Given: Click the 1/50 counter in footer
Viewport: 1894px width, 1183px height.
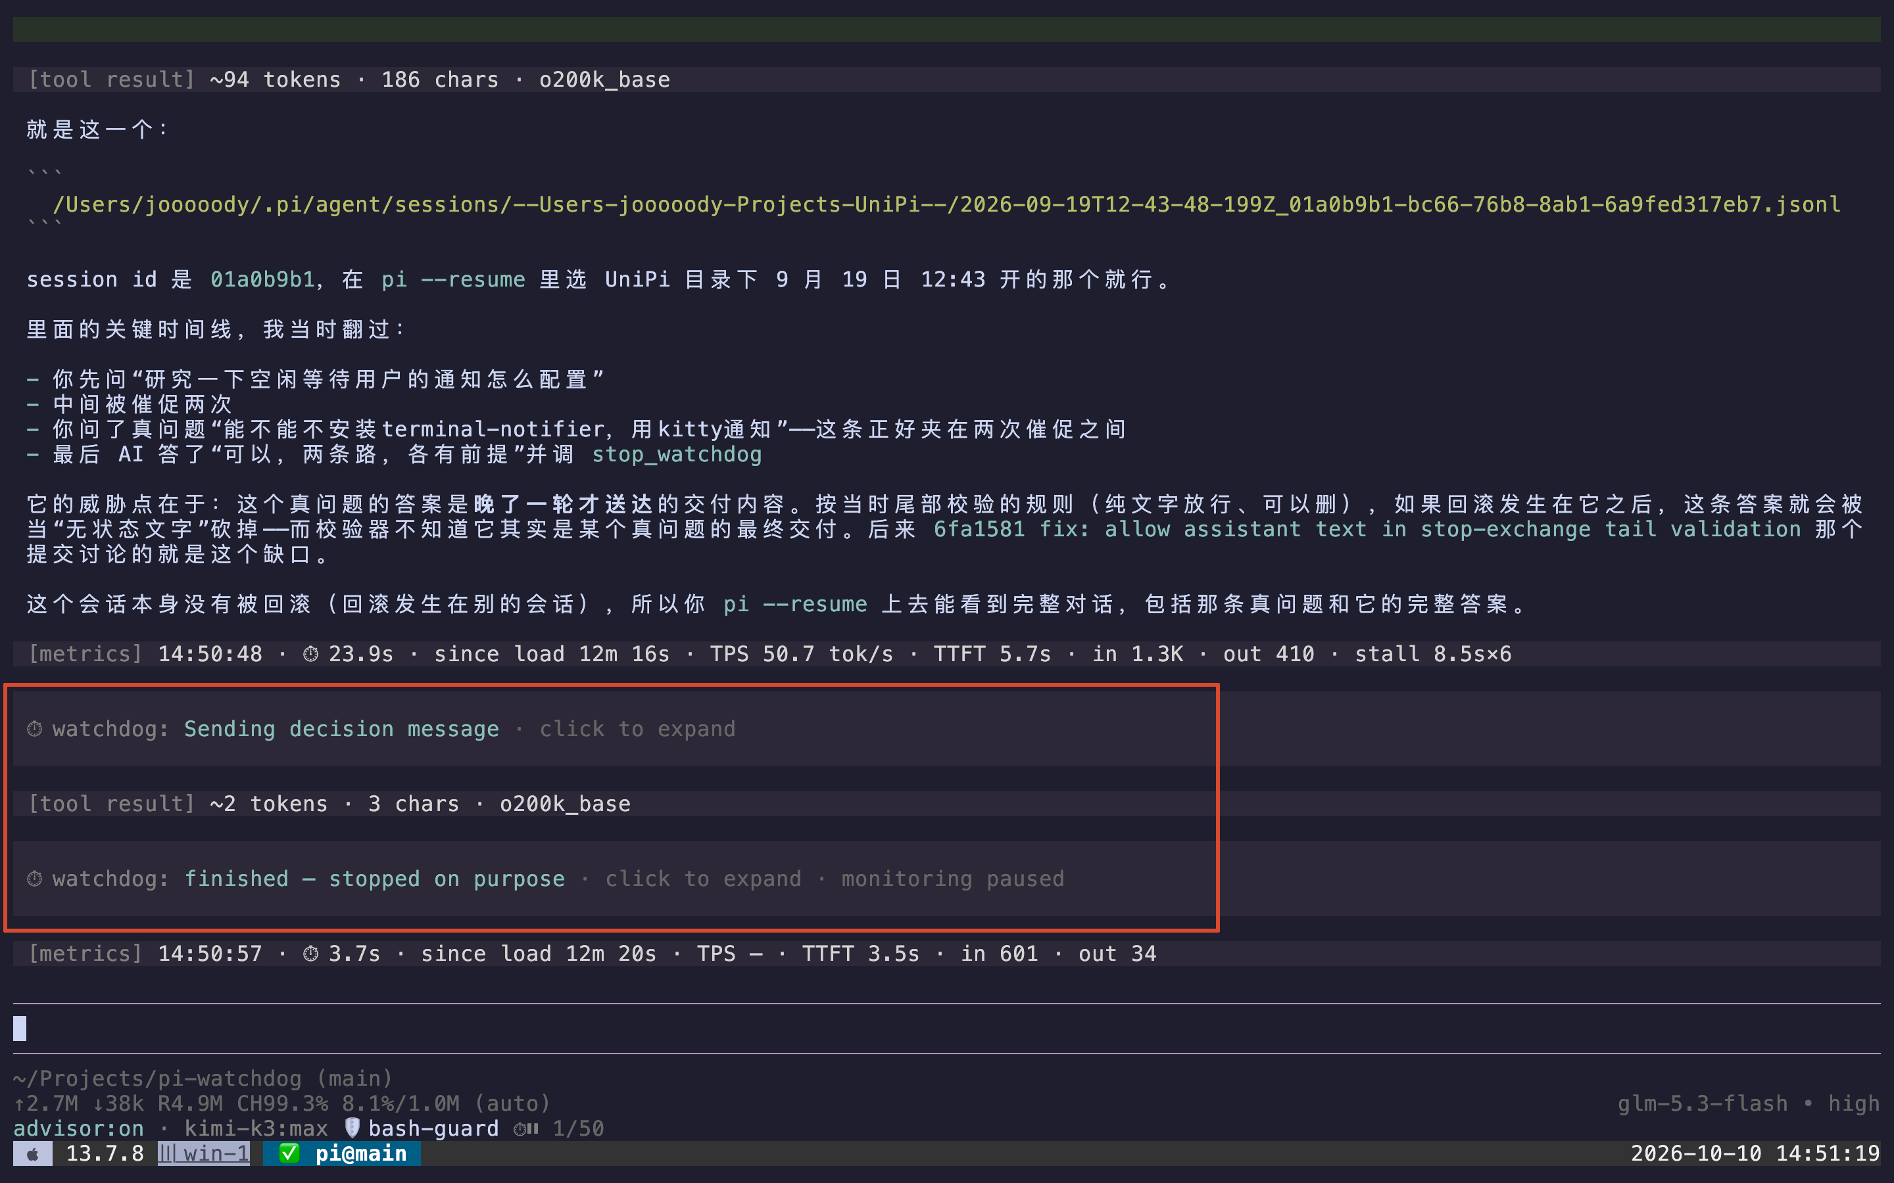Looking at the screenshot, I should click(578, 1128).
